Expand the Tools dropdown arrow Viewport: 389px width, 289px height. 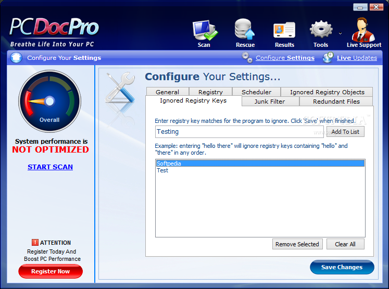click(341, 33)
